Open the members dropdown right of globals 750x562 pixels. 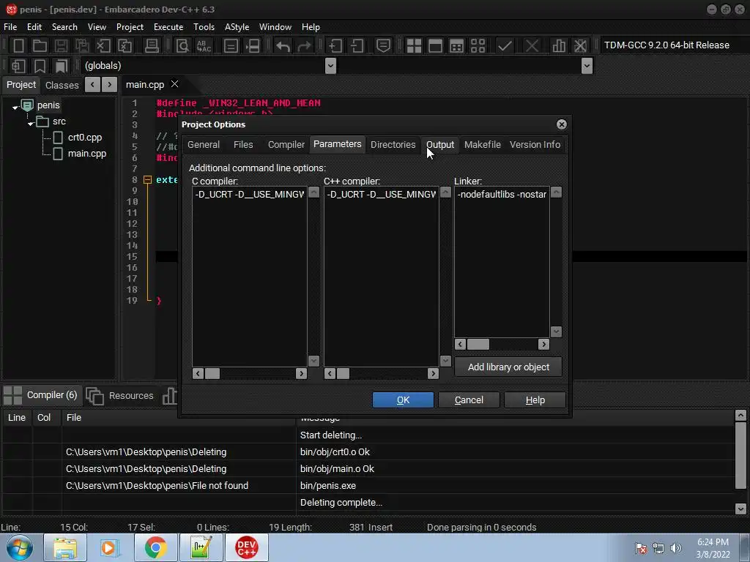click(587, 65)
